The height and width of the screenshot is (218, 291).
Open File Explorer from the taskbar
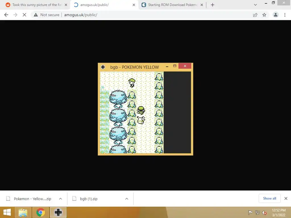click(x=23, y=212)
